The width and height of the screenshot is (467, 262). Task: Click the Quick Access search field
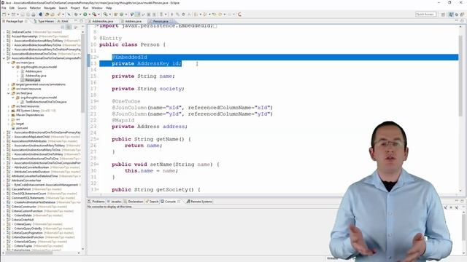point(425,15)
